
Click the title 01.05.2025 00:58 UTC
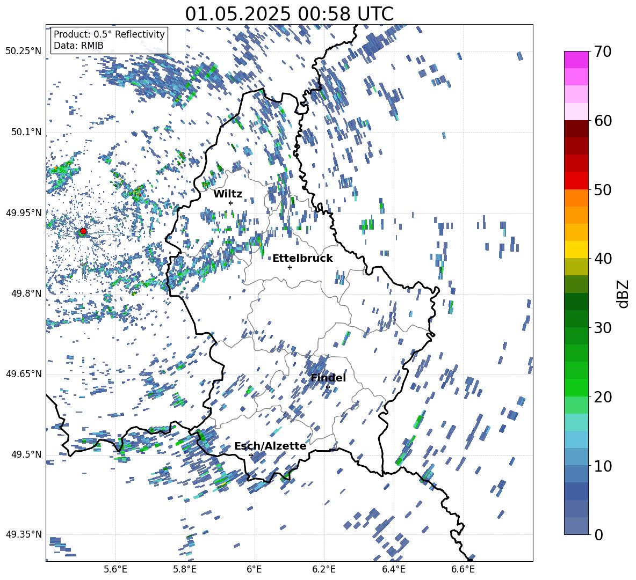click(x=289, y=14)
